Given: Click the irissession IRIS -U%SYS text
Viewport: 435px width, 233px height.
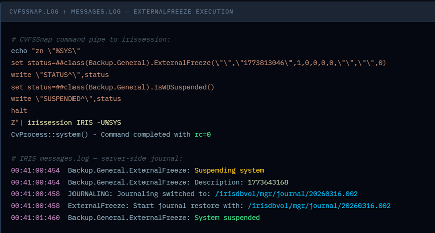Looking at the screenshot, I should [x=74, y=122].
